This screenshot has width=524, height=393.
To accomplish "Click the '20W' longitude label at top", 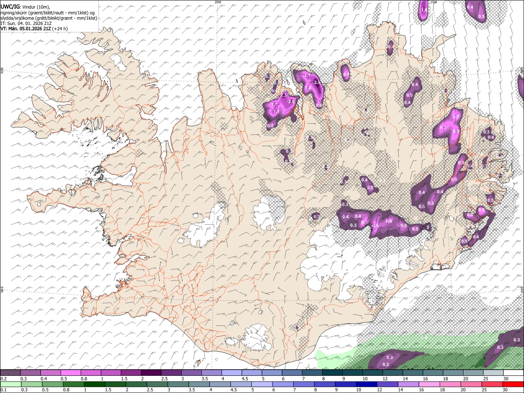I will pos(218,2).
